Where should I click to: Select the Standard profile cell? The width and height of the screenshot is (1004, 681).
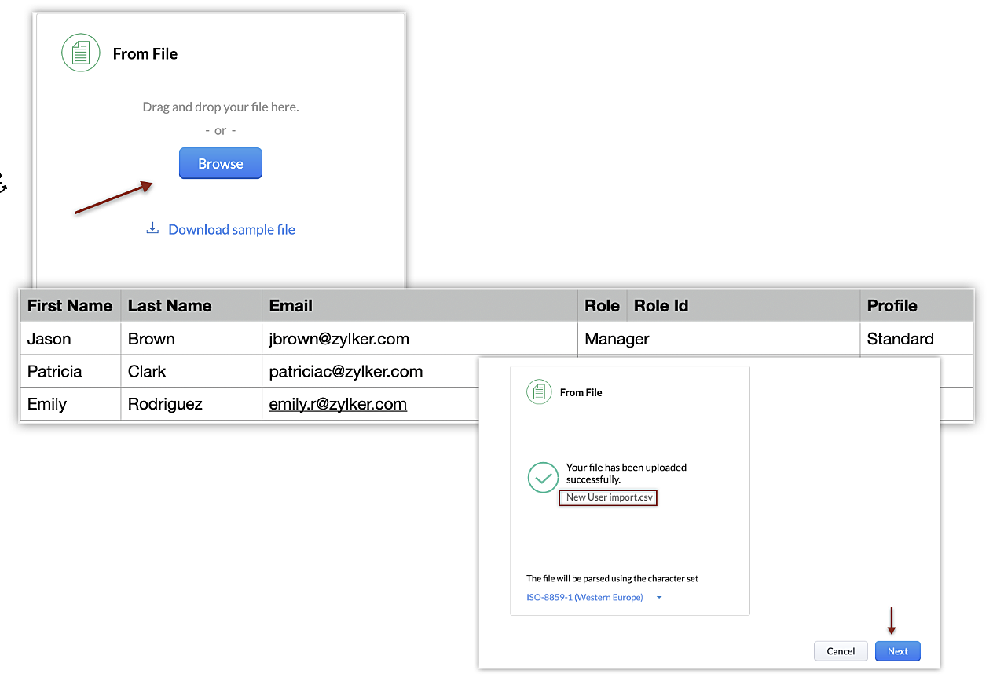click(900, 339)
